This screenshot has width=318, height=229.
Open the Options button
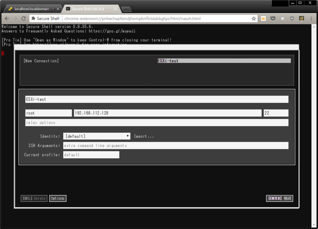[58, 198]
